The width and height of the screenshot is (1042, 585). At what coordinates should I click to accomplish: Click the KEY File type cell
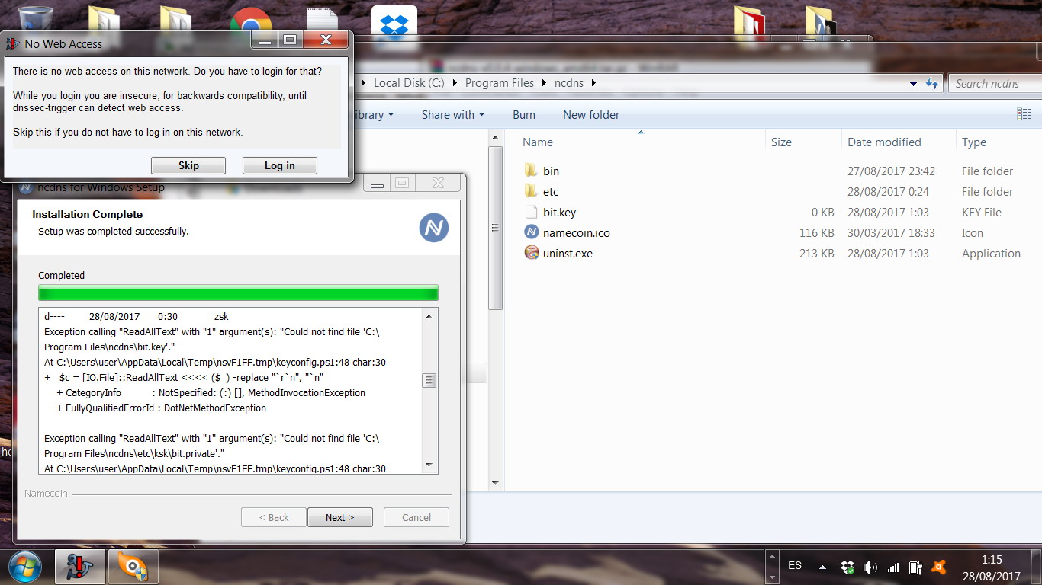(x=983, y=213)
